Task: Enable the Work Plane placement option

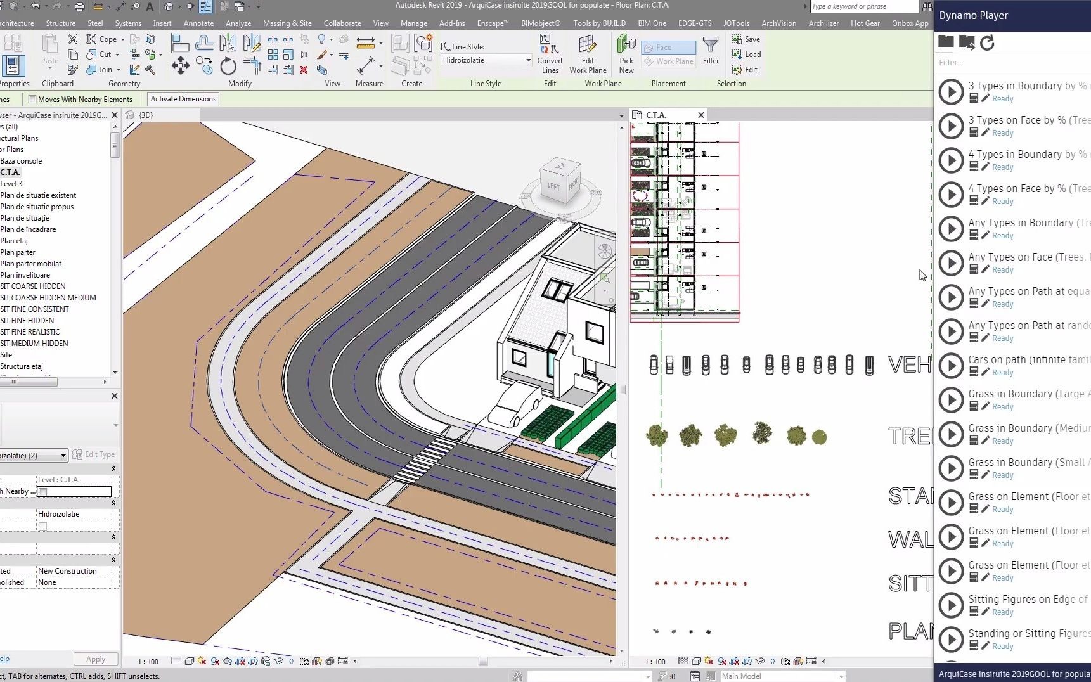Action: click(x=668, y=61)
